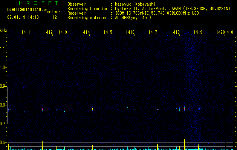The image size is (237, 150).
Task: Click the 1413 time marker
Action: click(63, 32)
